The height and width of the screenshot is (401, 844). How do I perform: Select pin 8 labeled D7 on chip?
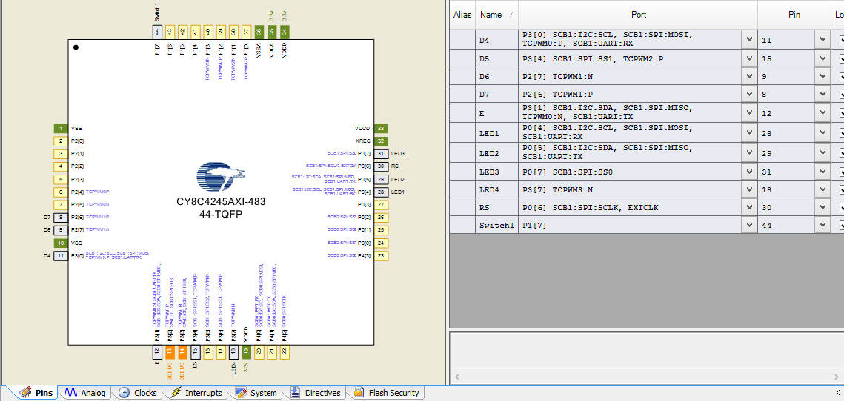60,218
